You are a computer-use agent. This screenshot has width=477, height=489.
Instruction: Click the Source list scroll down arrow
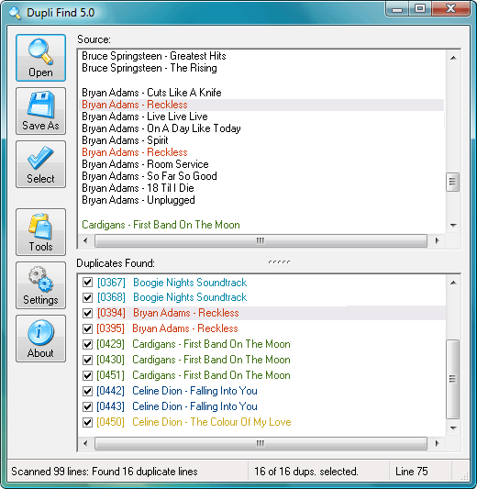click(x=453, y=225)
